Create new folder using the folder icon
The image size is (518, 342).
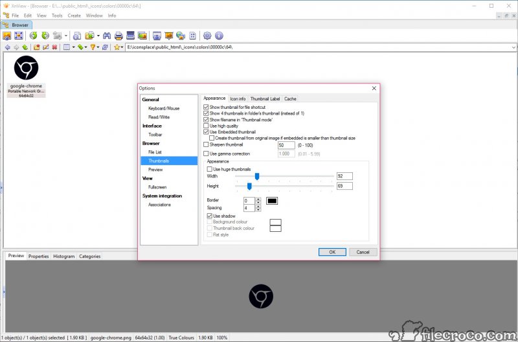coord(37,47)
